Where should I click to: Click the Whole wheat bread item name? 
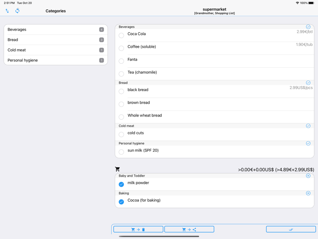click(x=144, y=116)
